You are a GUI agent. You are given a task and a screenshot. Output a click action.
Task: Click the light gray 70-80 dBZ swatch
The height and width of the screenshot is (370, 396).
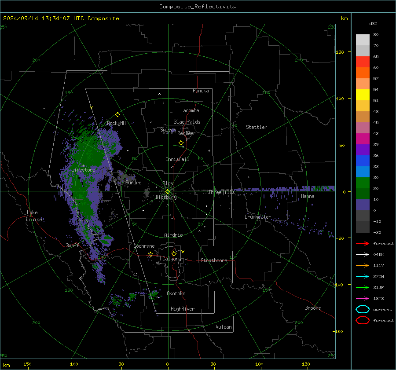point(363,40)
